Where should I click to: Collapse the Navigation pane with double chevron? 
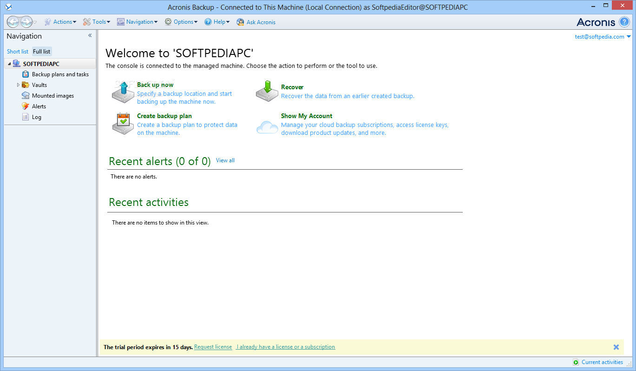point(90,36)
